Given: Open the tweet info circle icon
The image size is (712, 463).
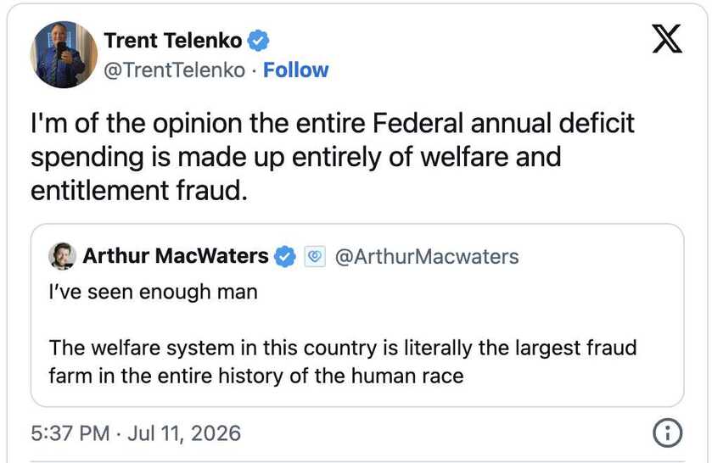Looking at the screenshot, I should click(667, 432).
